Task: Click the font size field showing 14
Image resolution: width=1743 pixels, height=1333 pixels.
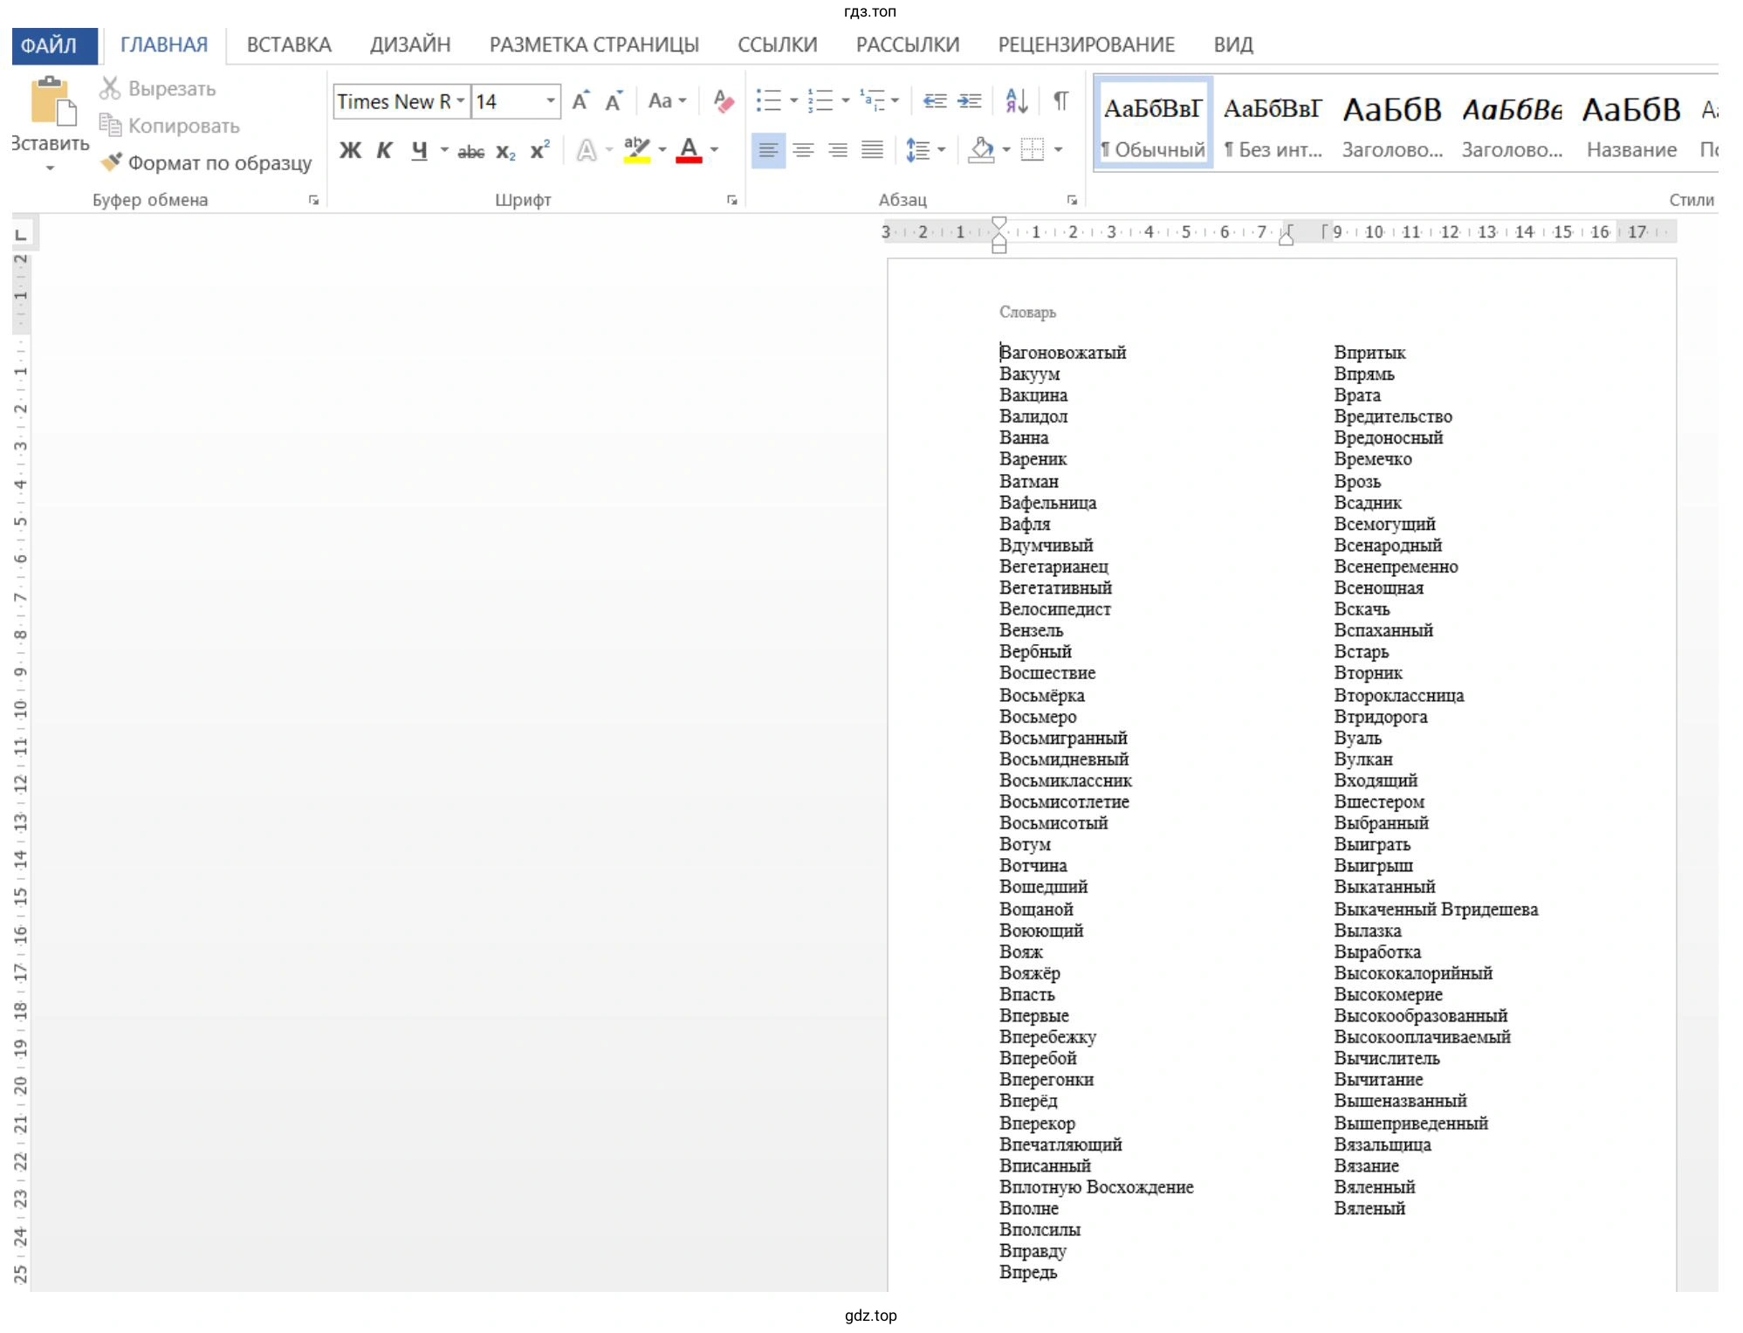Action: (509, 101)
